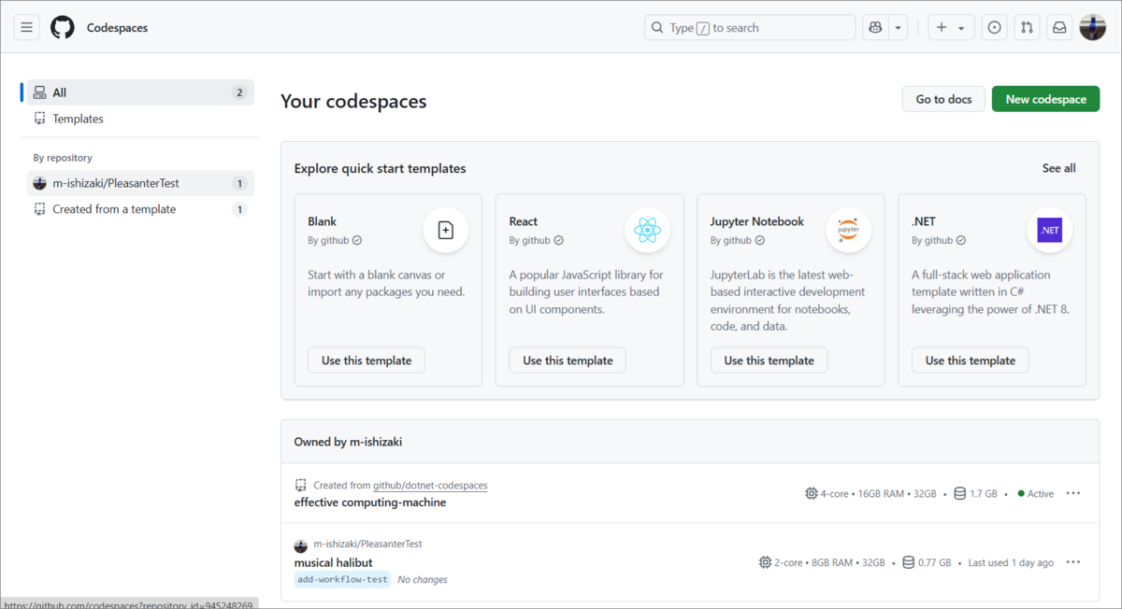Open effective computing-machine codespace
1122x609 pixels.
tap(370, 503)
